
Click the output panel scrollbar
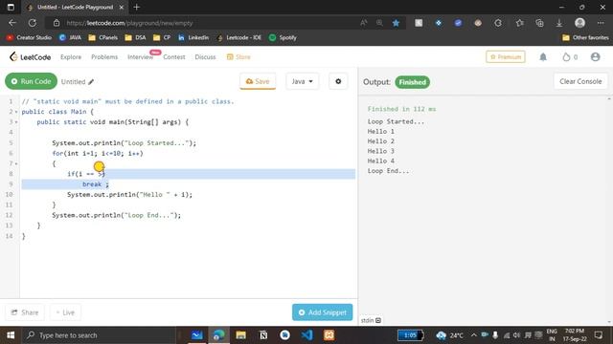click(609, 210)
